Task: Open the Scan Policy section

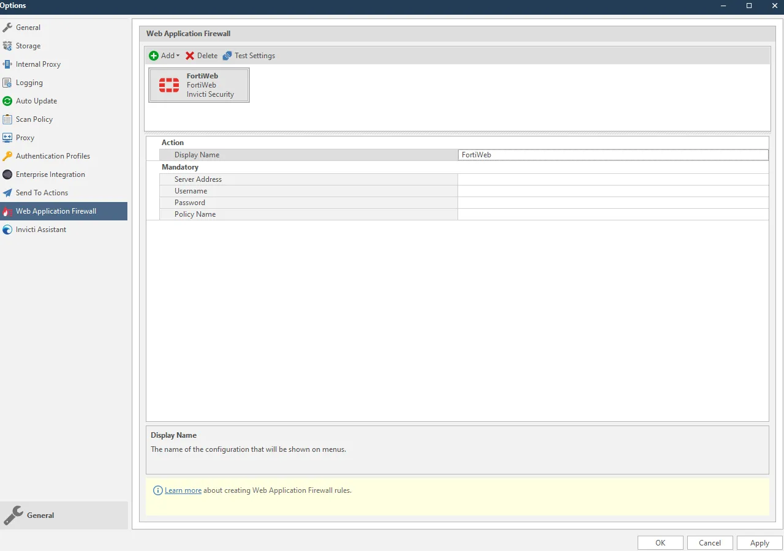Action: click(x=33, y=119)
